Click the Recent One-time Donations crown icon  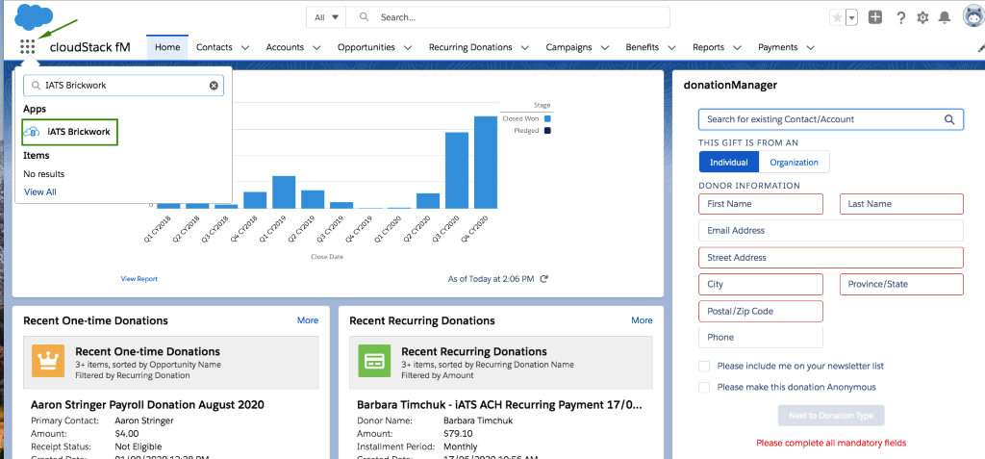coord(48,362)
